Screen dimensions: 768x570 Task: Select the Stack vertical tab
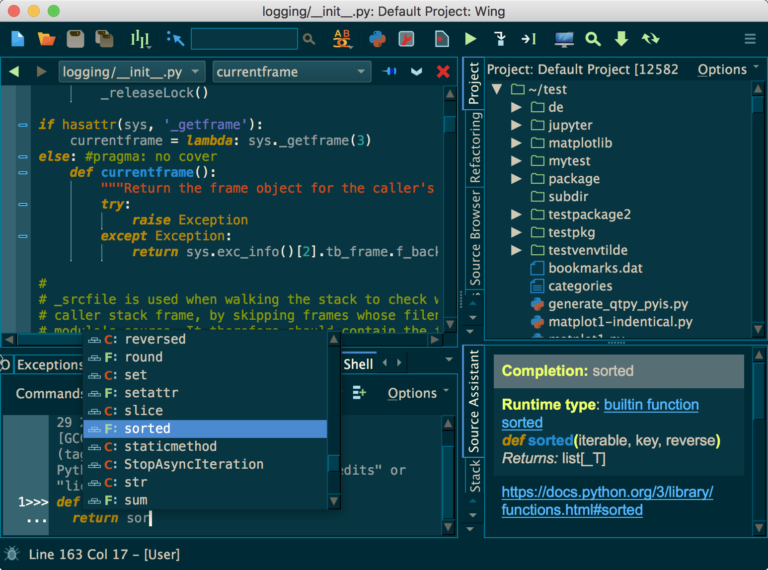[x=475, y=476]
